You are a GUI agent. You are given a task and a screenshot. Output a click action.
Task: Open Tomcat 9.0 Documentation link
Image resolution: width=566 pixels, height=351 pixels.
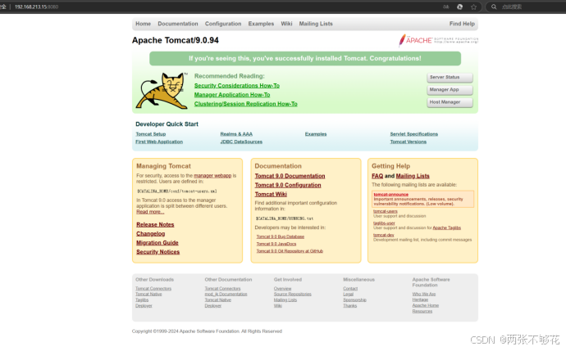click(x=290, y=176)
